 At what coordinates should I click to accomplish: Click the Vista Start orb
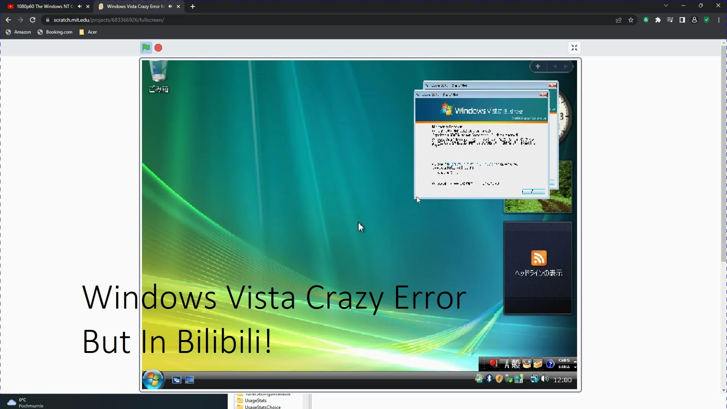pos(153,379)
